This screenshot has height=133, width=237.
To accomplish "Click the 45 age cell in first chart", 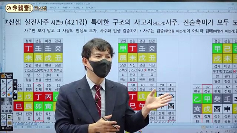I will 39,85.
